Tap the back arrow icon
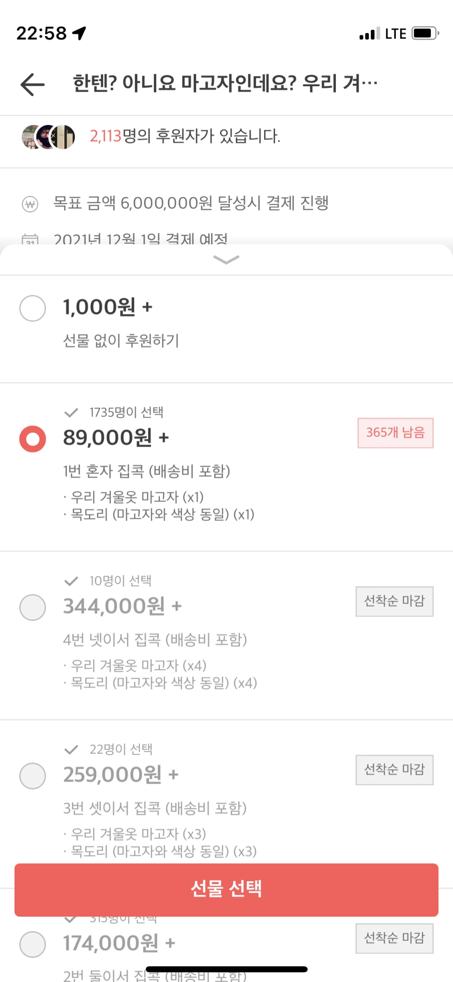Viewport: 453px width, 982px height. (x=32, y=84)
